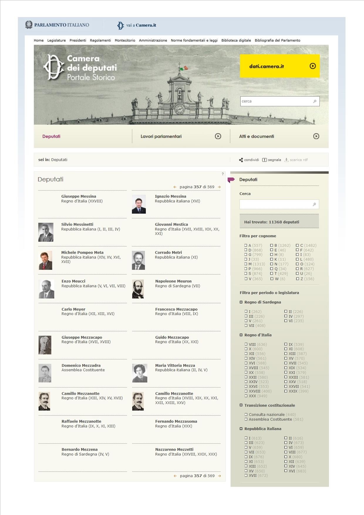
Task: Open the Biblioteca digitale menu item
Action: pyautogui.click(x=236, y=41)
